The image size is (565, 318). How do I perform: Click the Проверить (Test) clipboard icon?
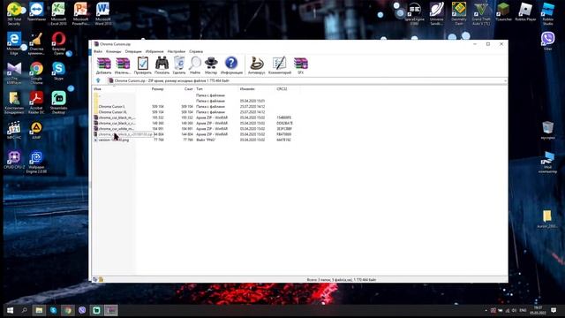[143, 65]
